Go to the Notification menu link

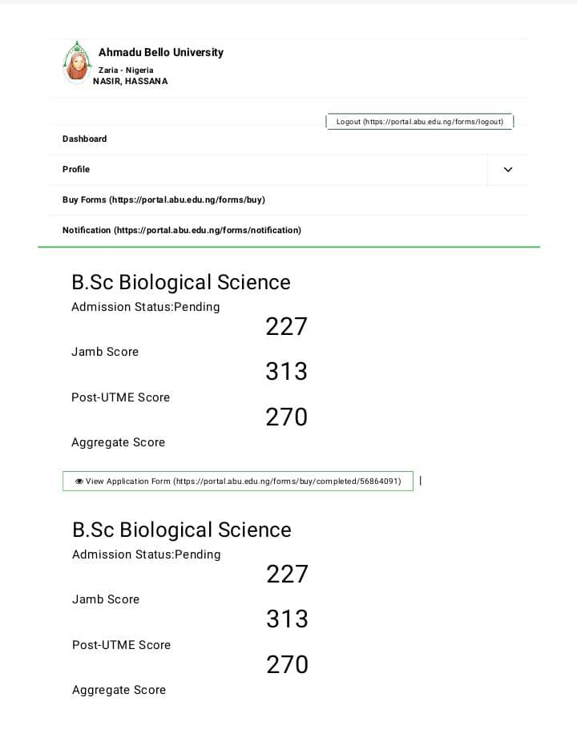[182, 230]
